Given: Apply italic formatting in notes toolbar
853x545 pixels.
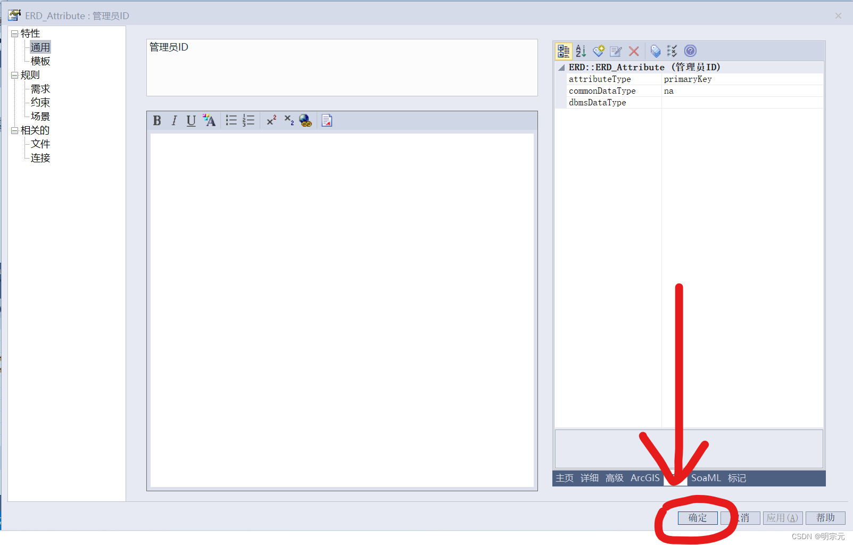Looking at the screenshot, I should [174, 121].
